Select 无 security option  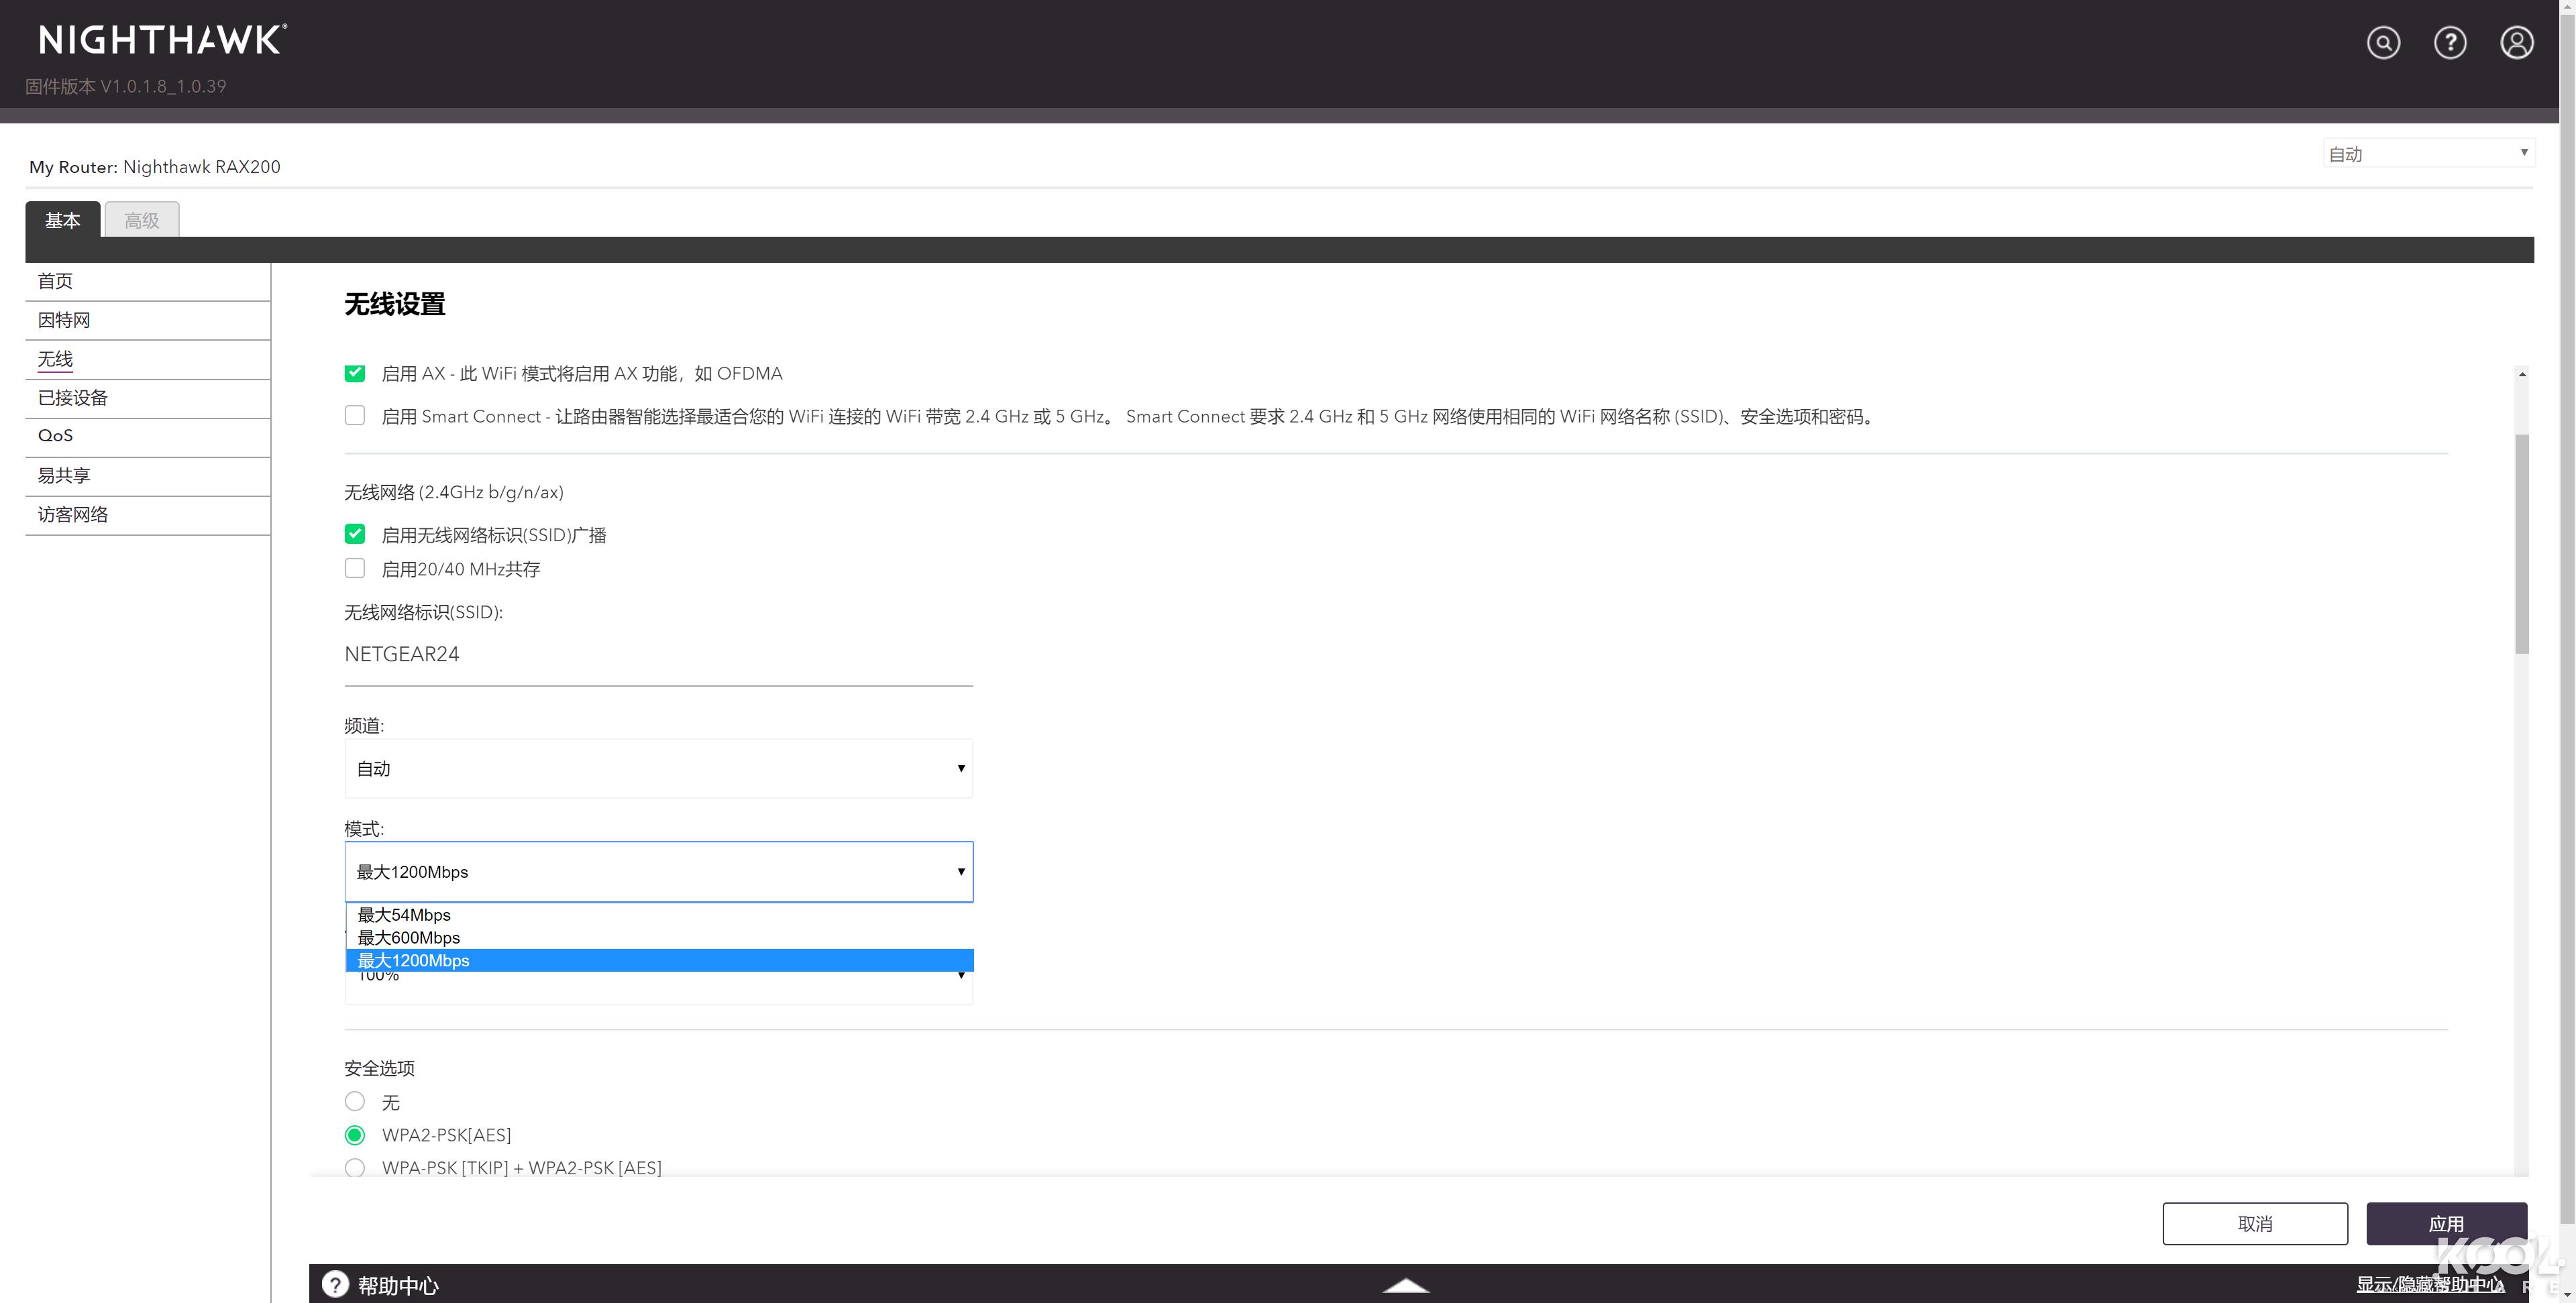(355, 1101)
